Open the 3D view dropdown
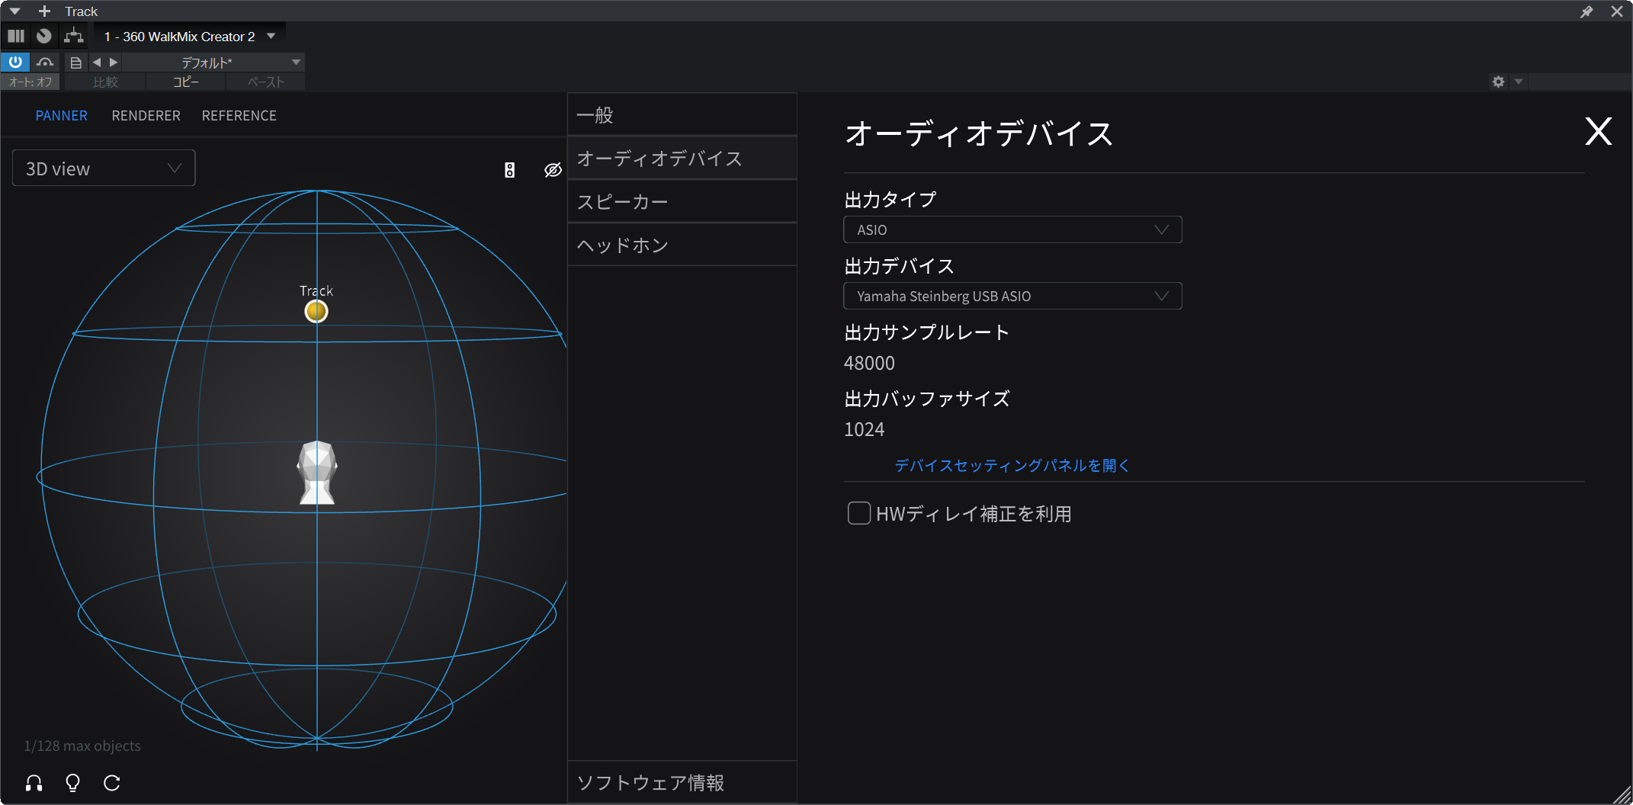Screen dimensions: 1633x805 coord(104,168)
